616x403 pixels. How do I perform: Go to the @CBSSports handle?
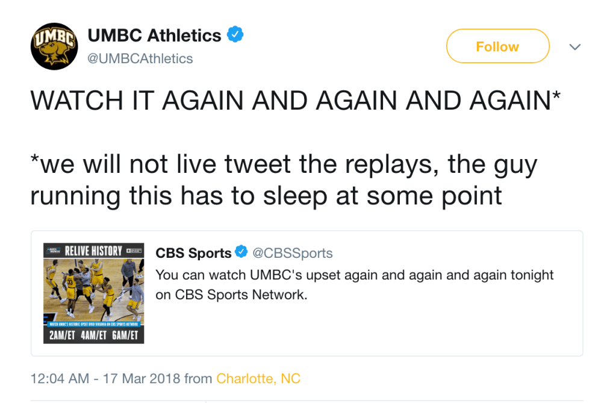click(293, 253)
